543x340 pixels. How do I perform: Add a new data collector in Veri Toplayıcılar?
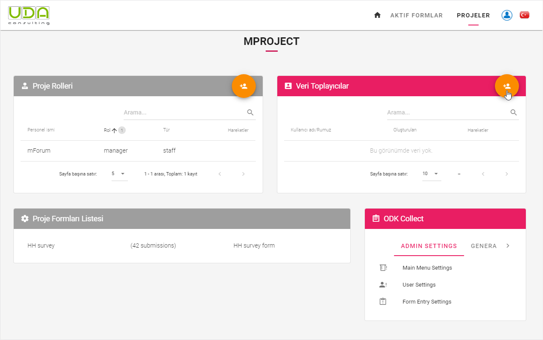(x=507, y=86)
